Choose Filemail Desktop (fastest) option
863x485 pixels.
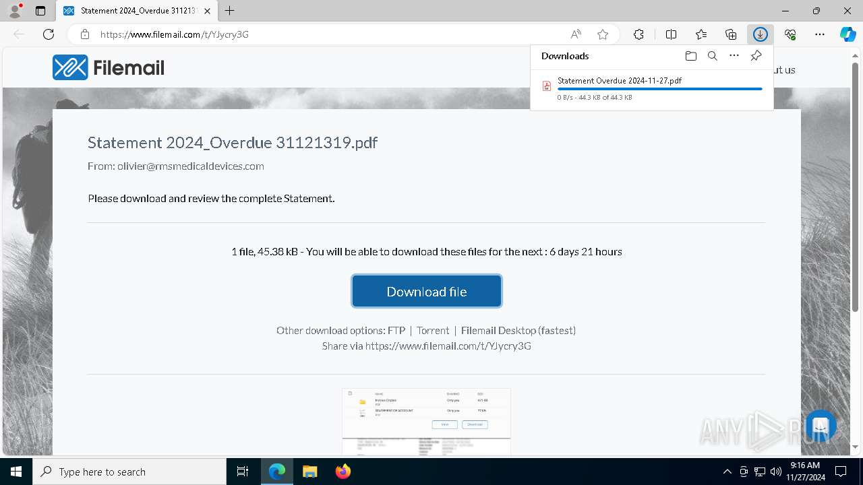click(x=518, y=330)
